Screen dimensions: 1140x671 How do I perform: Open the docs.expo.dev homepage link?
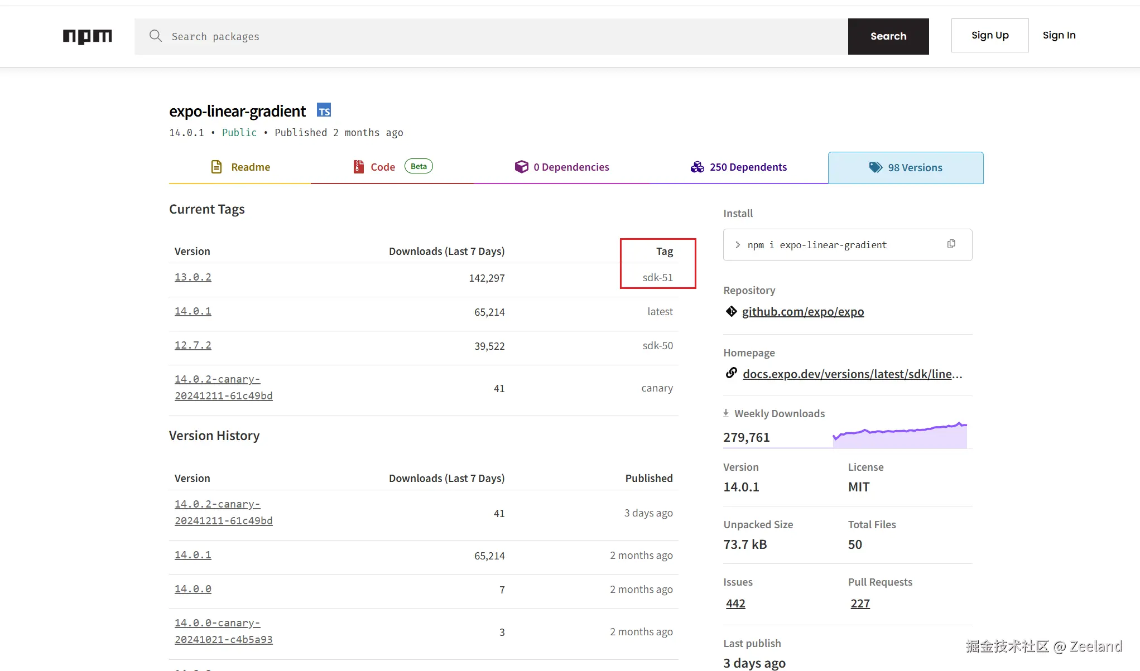click(852, 374)
